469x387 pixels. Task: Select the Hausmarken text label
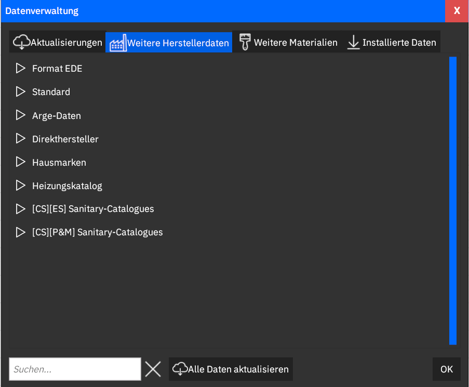pyautogui.click(x=59, y=163)
